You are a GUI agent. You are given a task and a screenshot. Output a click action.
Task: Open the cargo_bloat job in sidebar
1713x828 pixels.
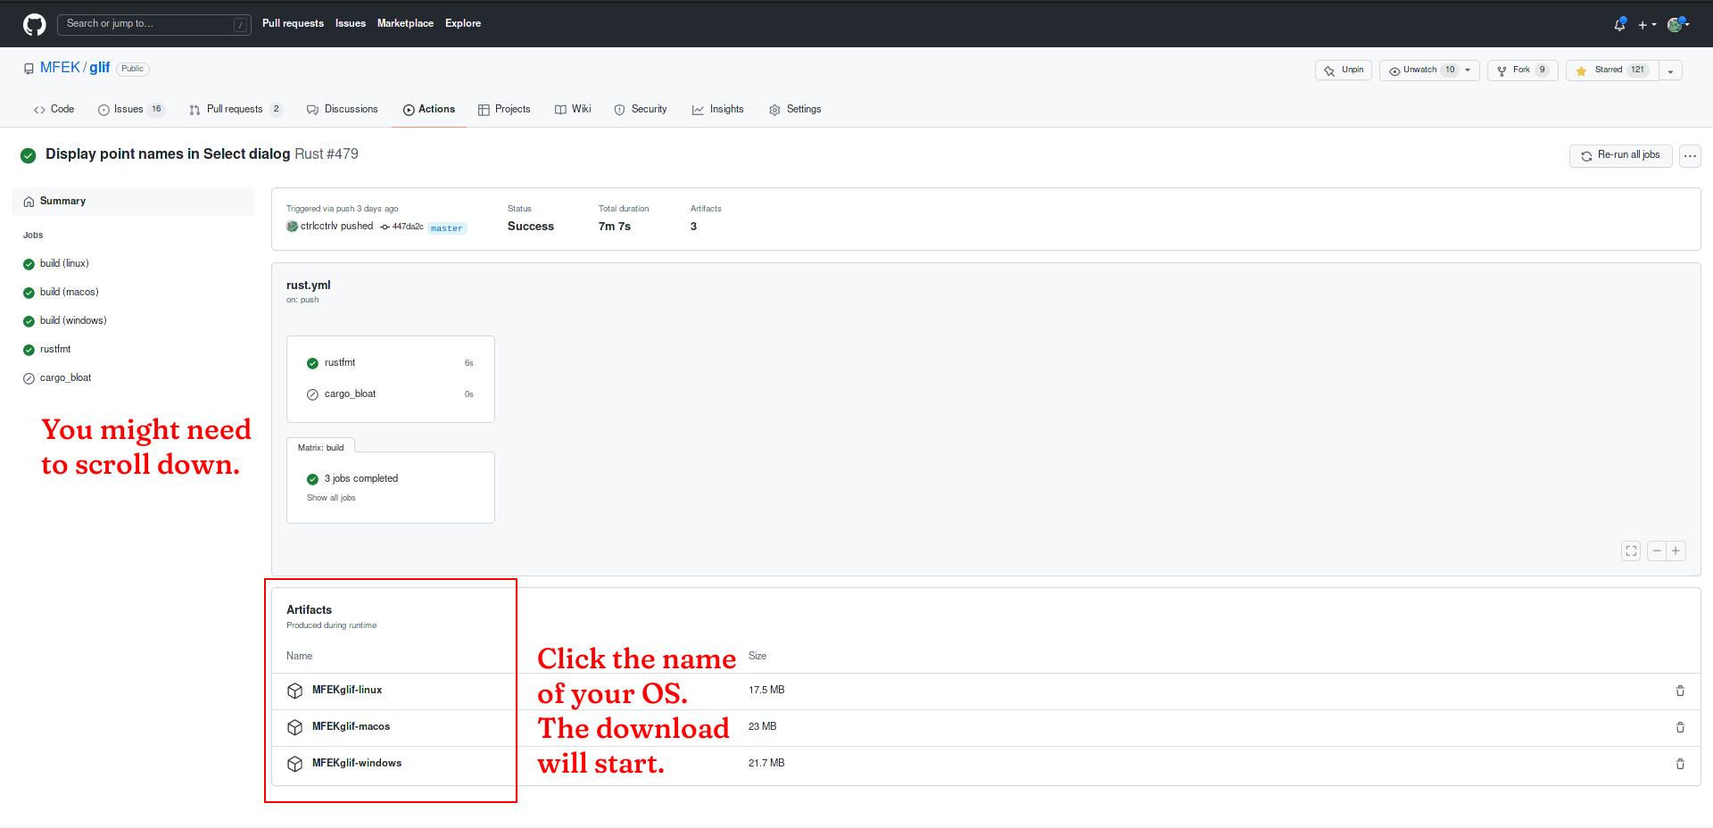coord(65,377)
